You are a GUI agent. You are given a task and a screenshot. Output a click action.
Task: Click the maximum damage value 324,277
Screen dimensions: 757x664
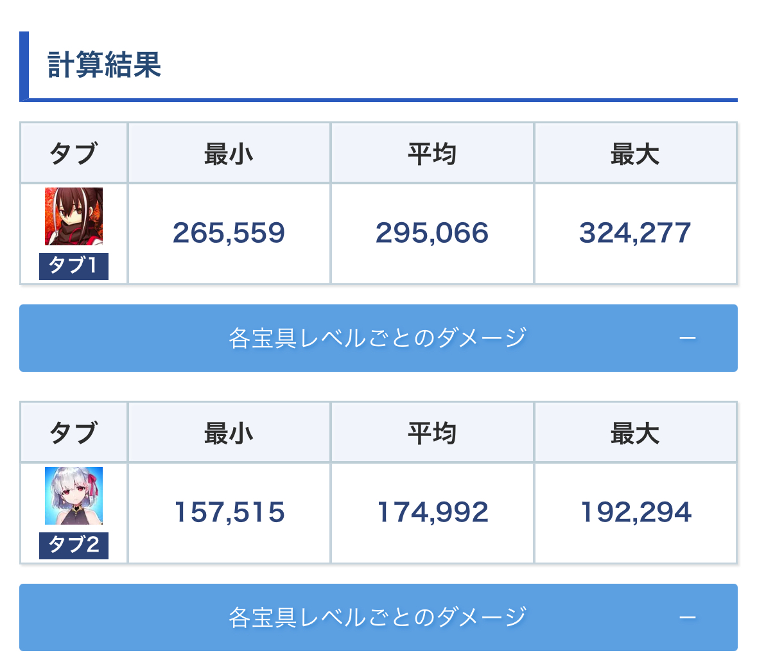tap(635, 233)
